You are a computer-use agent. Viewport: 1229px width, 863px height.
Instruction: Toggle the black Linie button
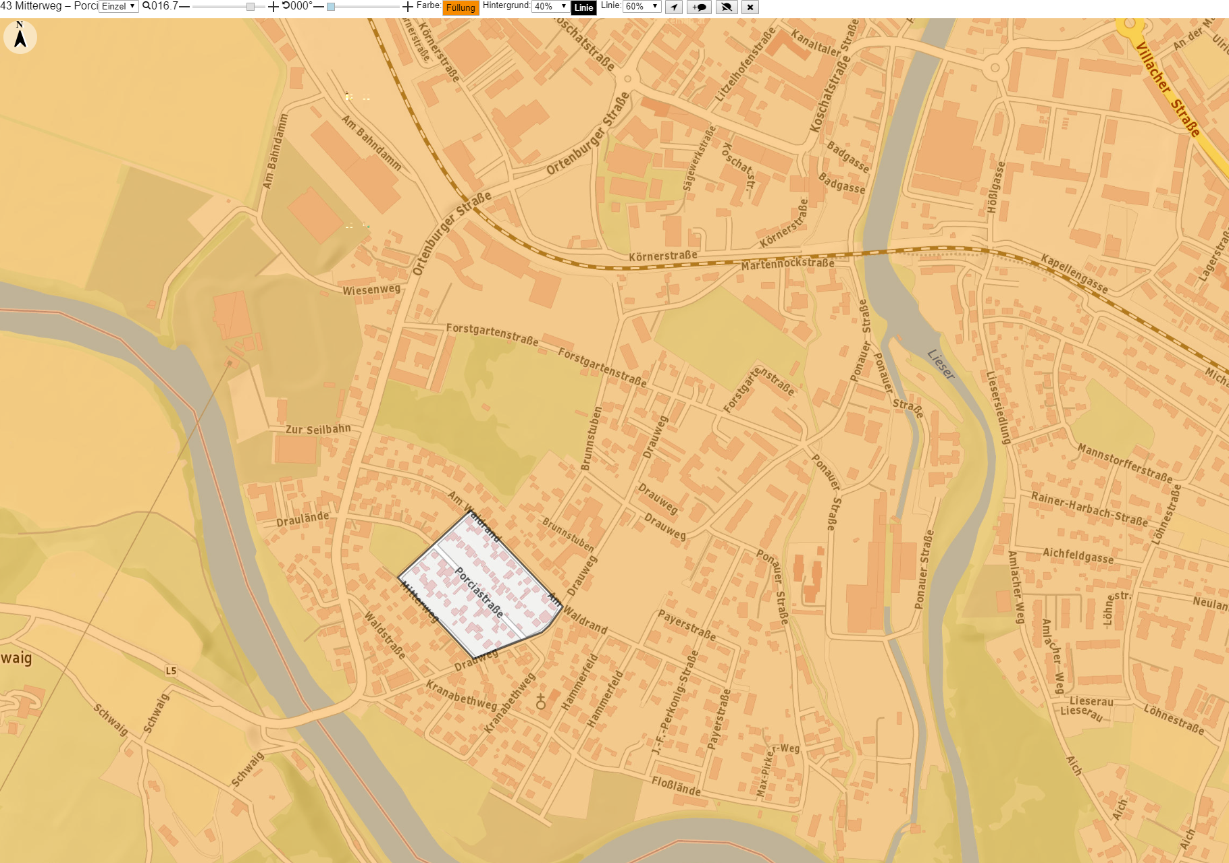click(x=583, y=7)
